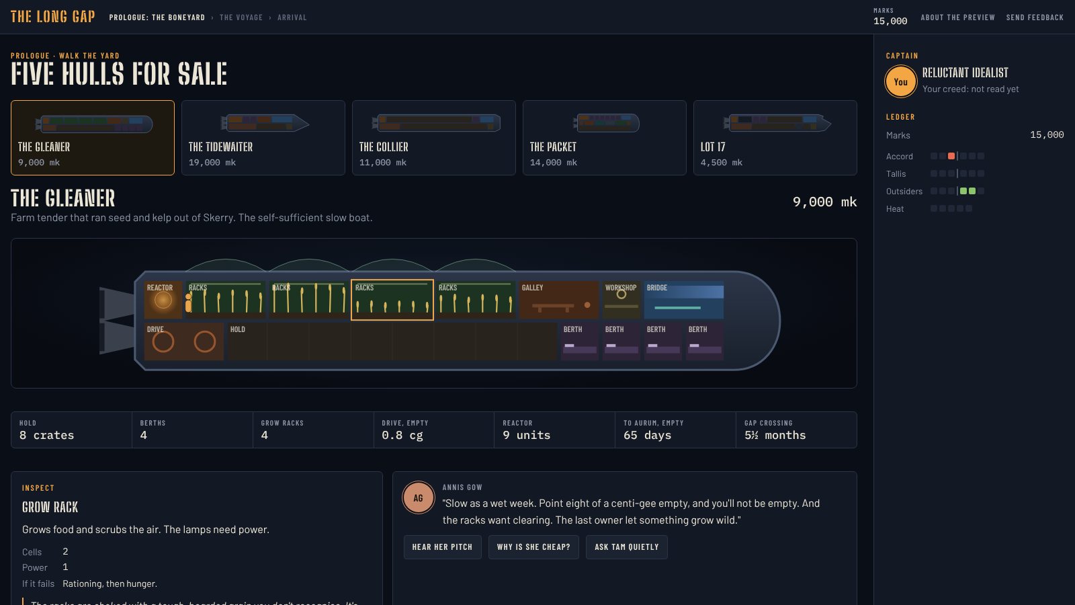This screenshot has width=1075, height=605.
Task: Inspect the Bridge compartment
Action: (684, 300)
